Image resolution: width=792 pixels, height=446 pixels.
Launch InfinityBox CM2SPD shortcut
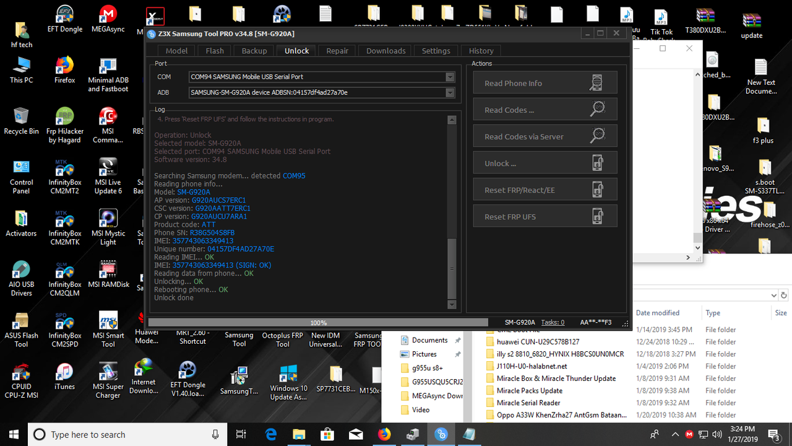[65, 330]
